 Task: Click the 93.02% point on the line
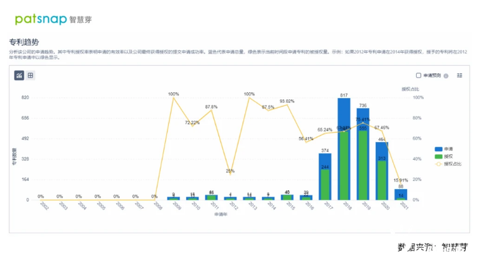tap(287, 104)
